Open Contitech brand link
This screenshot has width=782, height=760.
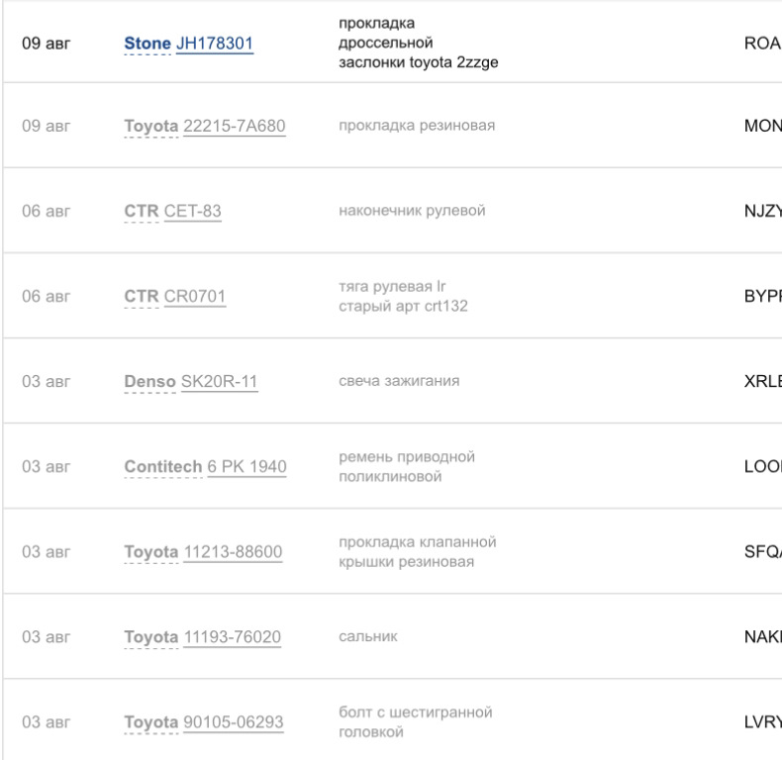click(x=163, y=466)
